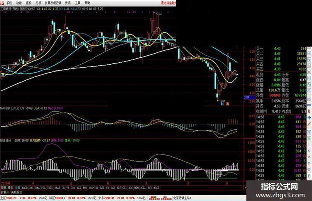Switch to 1-minute period in sidebar
The image size is (312, 201).
click(309, 145)
